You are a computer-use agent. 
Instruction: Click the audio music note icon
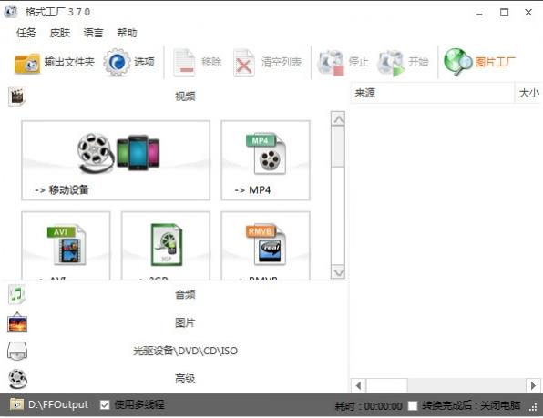(17, 294)
